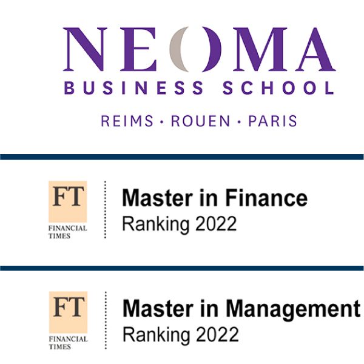Click the lower dark blue divider line

pyautogui.click(x=182, y=268)
